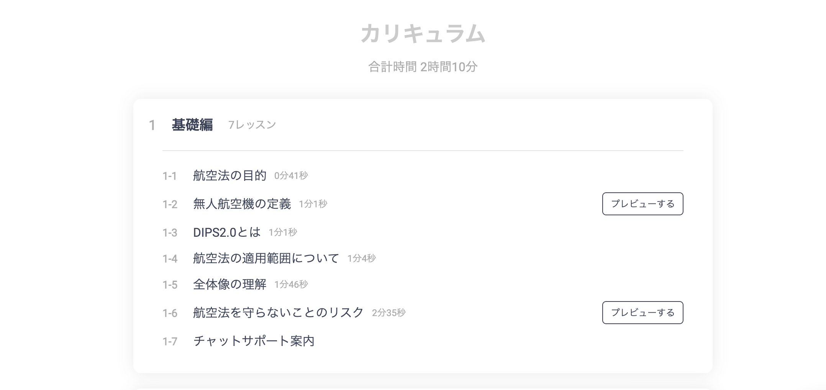Click preview button for 航空法を守らないことのリスク lesson
Viewport: 826px width, 390px height.
[x=642, y=313]
